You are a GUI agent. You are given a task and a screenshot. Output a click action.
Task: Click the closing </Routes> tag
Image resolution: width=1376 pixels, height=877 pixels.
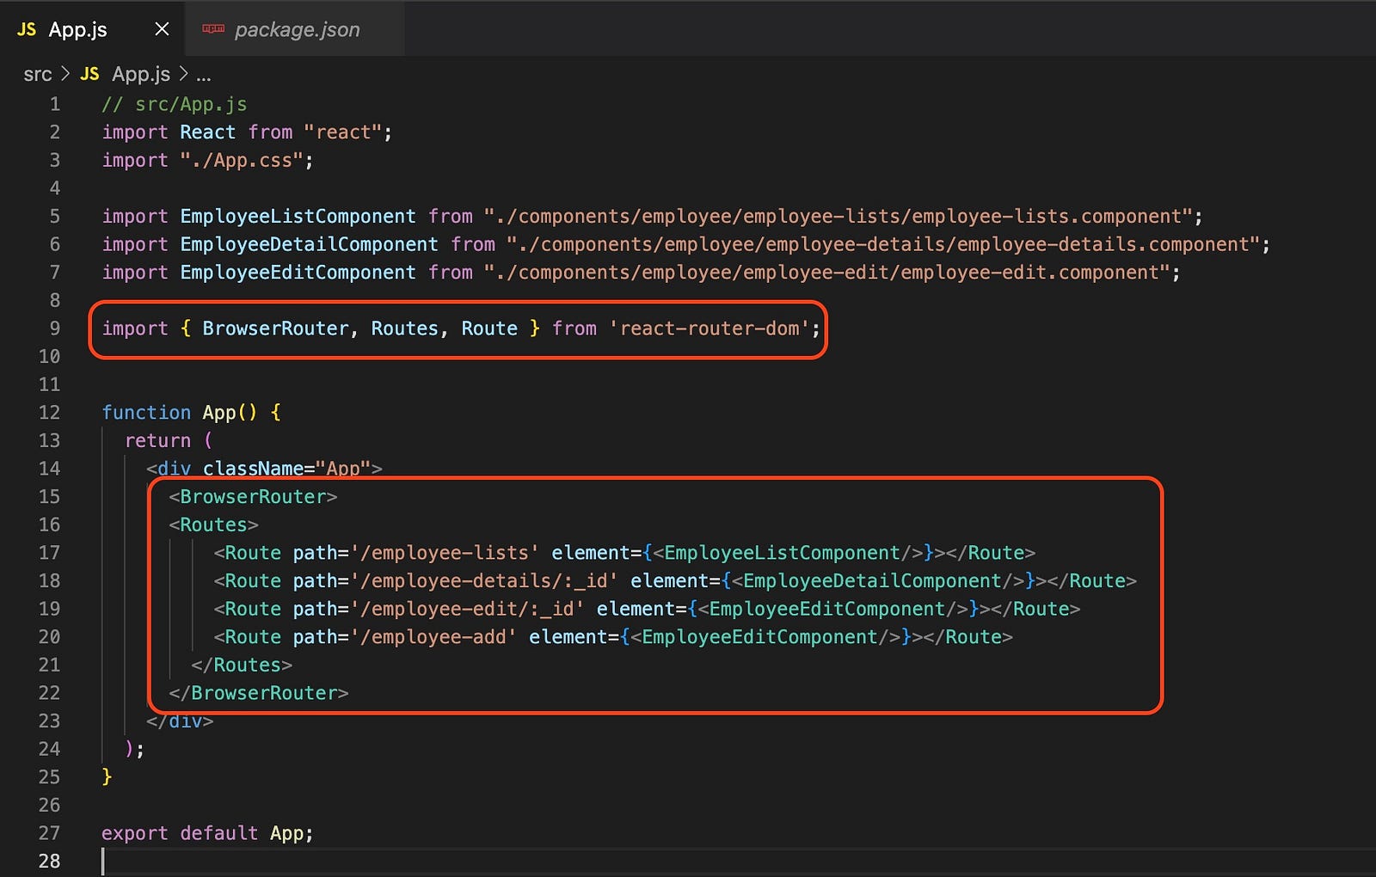(x=242, y=665)
